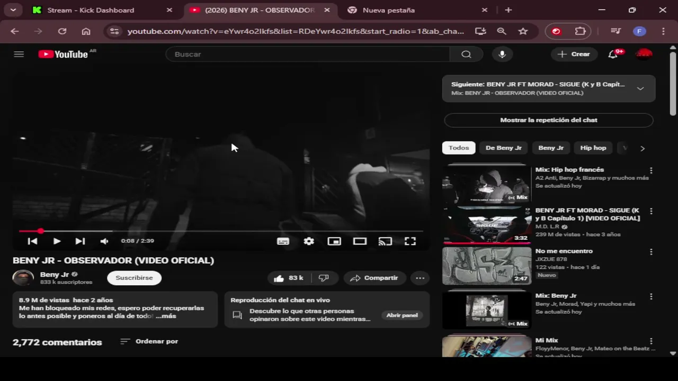Open BENY JR FT MORAD - SIGUE title
The image size is (678, 381).
(x=587, y=214)
